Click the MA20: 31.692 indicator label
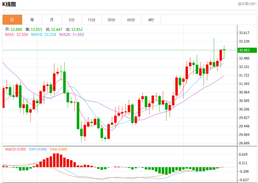Image resolution: width=258 pixels, height=183 pixels. pyautogui.click(x=72, y=35)
